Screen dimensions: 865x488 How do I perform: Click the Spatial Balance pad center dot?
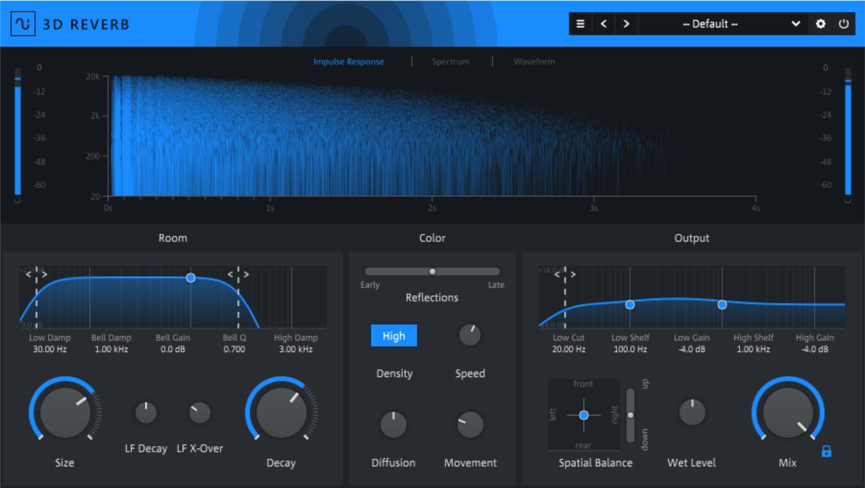[583, 415]
